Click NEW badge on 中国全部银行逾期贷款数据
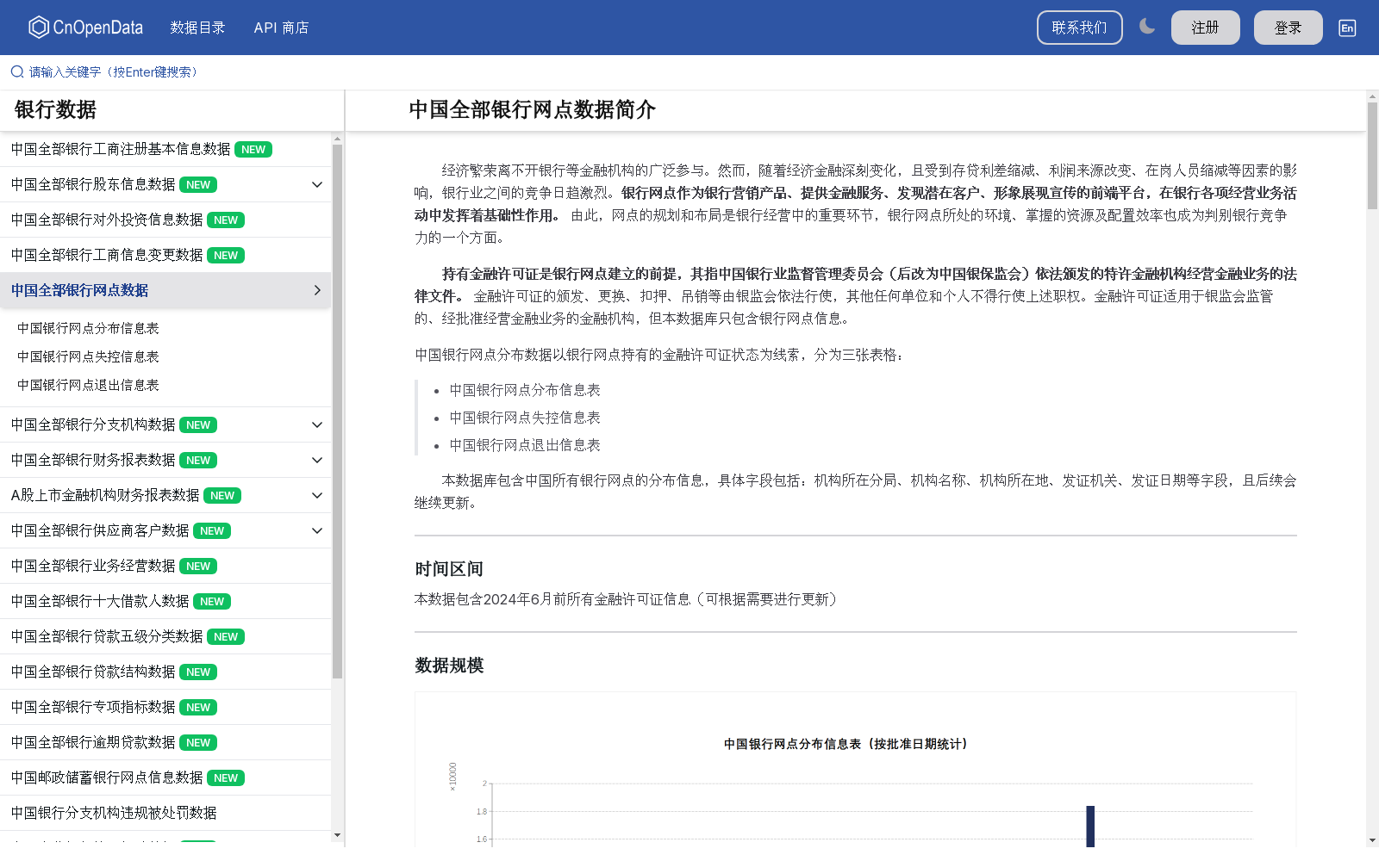Image resolution: width=1379 pixels, height=861 pixels. (x=198, y=742)
